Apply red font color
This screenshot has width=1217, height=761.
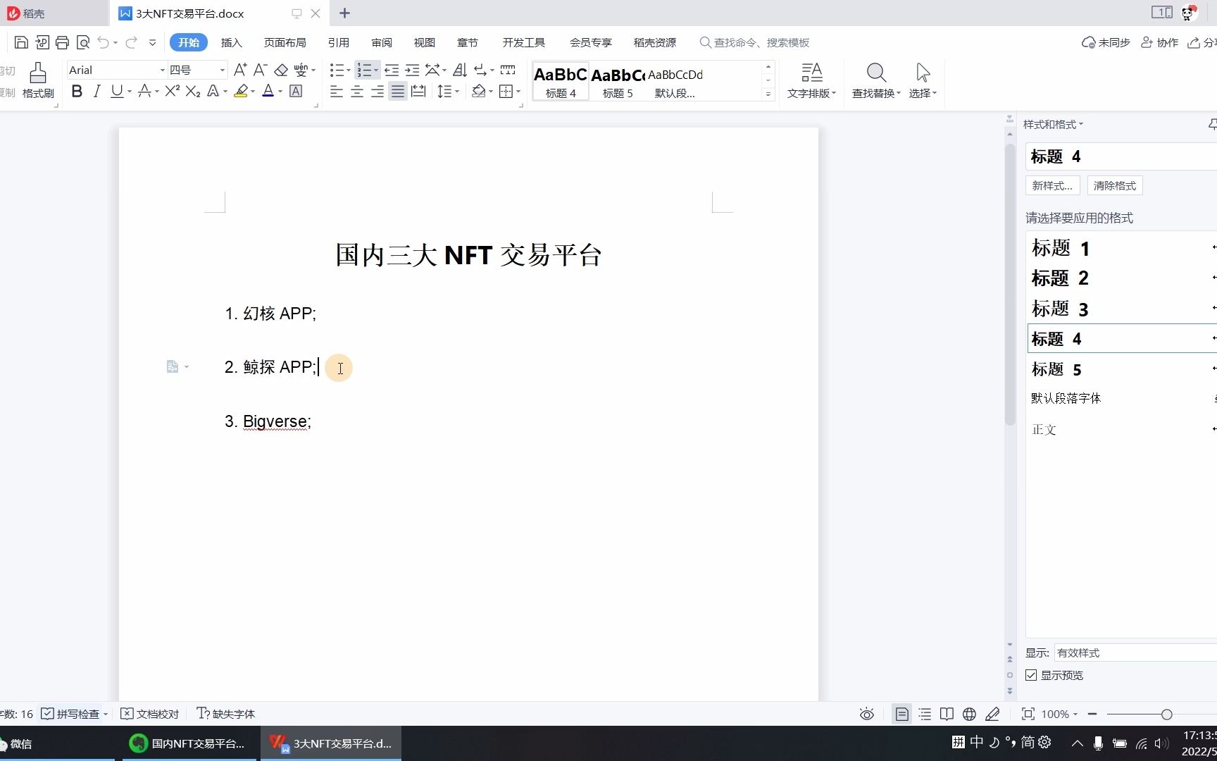268,91
